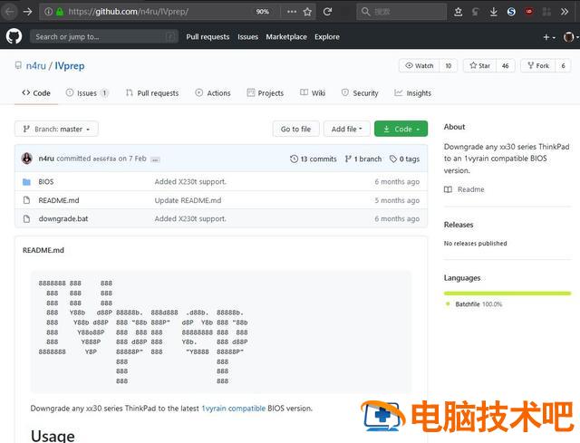This screenshot has width=580, height=443.
Task: Open the user avatar menu
Action: [x=570, y=37]
